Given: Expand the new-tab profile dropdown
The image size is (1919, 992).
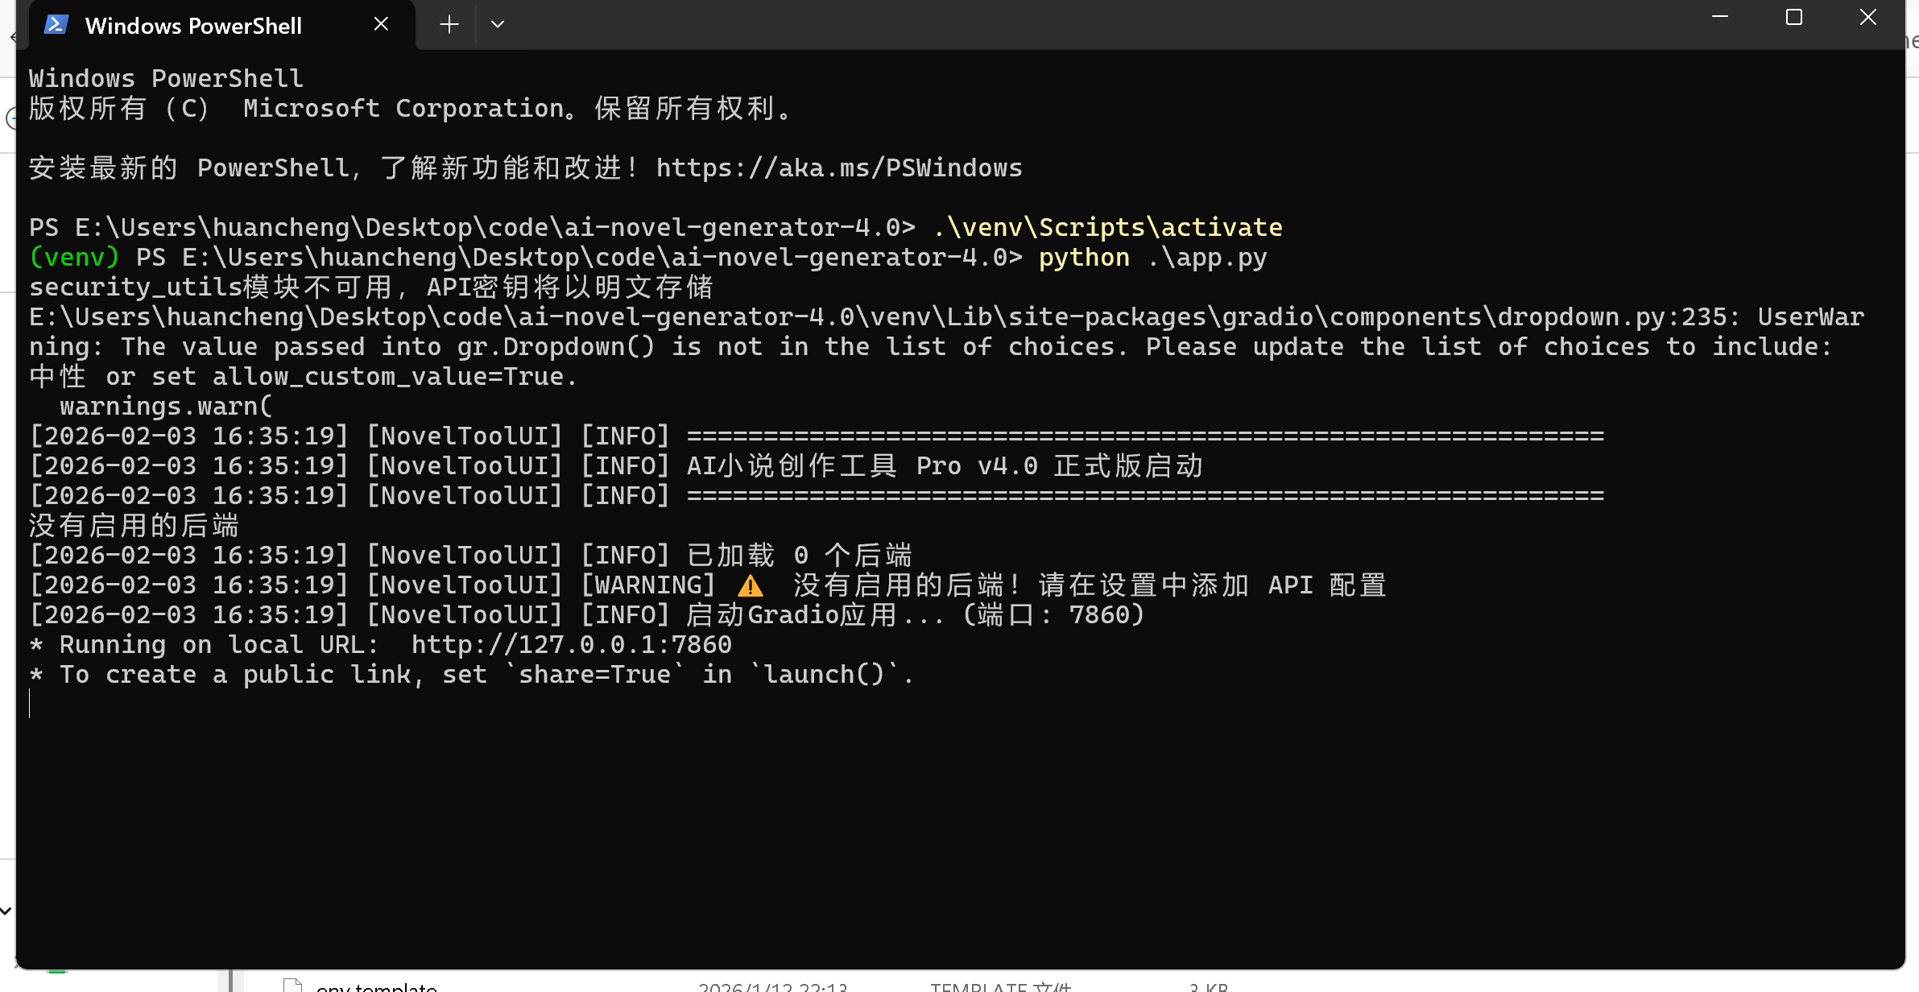Looking at the screenshot, I should click(x=498, y=24).
